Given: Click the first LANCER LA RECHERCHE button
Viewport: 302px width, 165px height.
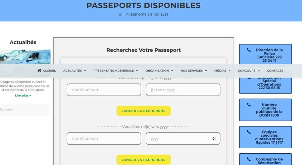Looking at the screenshot, I should 144,111.
